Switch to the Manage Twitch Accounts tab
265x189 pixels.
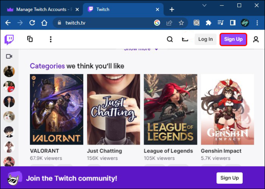coord(41,10)
